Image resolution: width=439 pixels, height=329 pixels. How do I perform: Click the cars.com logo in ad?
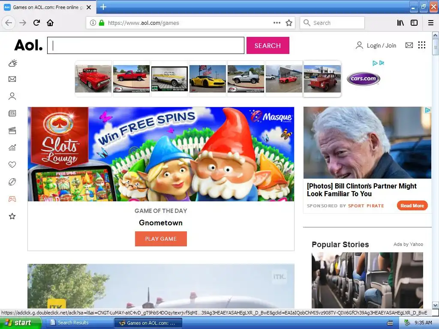pyautogui.click(x=364, y=79)
